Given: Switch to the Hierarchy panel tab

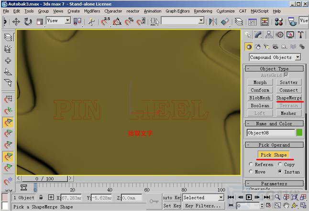Looking at the screenshot, I should pos(269,35).
